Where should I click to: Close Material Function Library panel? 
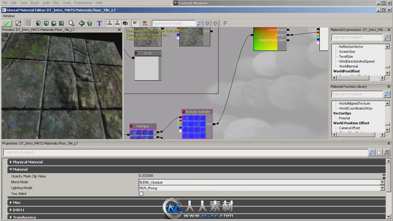389,87
